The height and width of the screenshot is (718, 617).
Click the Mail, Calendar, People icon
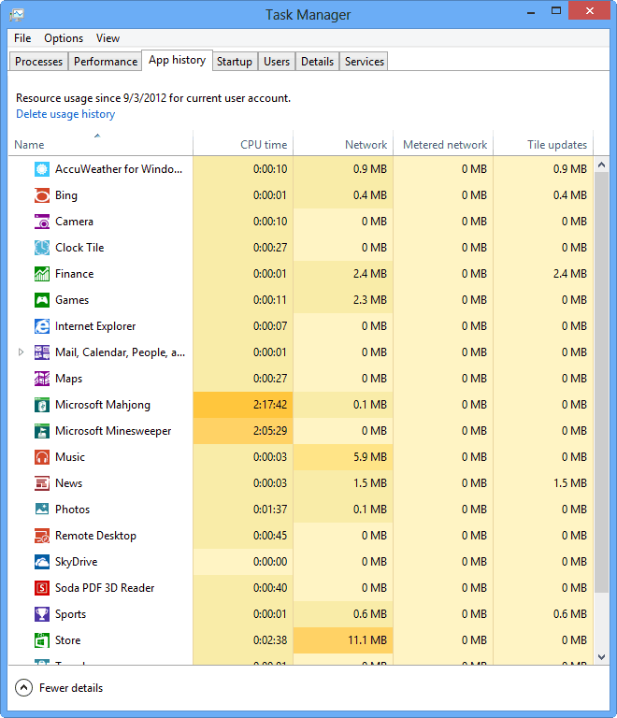click(x=42, y=352)
